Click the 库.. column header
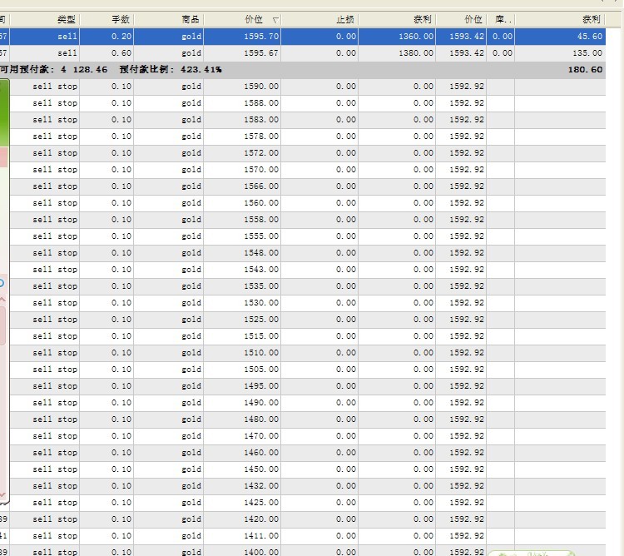624x556 pixels. pyautogui.click(x=501, y=19)
